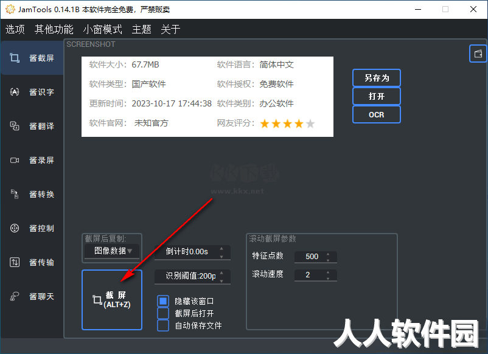Open the 酱控制 control sidebar tab
Viewport: 488px width, 354px height.
tap(32, 228)
